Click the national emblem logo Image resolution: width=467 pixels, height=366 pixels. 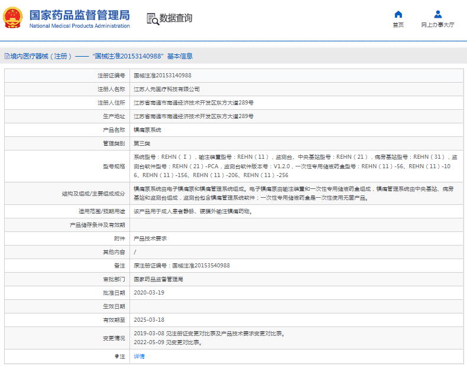coord(13,18)
